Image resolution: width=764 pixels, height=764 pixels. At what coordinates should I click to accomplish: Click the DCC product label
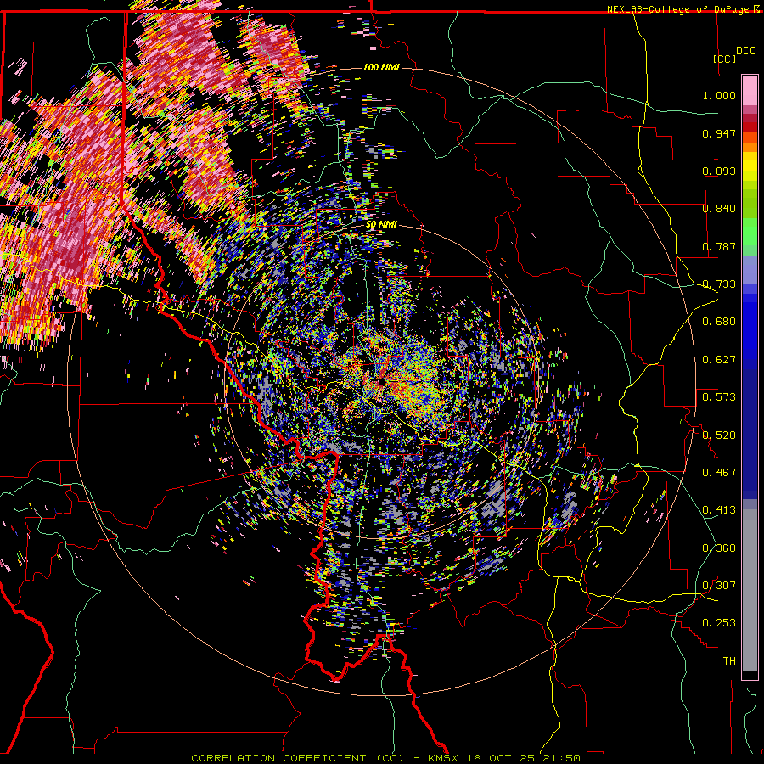745,51
